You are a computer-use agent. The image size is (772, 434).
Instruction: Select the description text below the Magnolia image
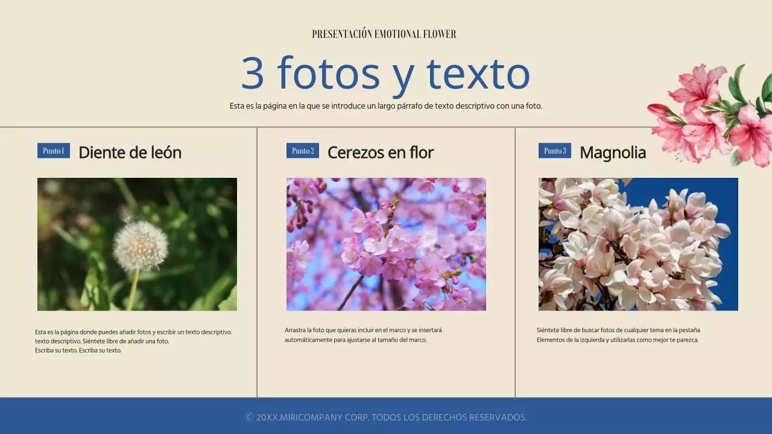click(618, 335)
